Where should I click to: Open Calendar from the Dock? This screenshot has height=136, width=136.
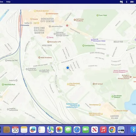15,130
